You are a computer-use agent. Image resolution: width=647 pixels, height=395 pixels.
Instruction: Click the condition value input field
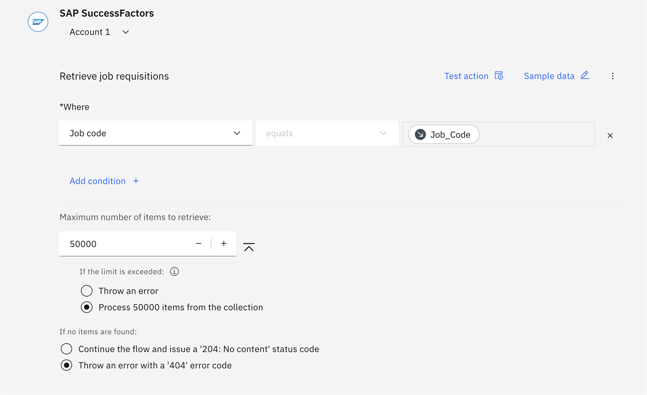point(499,134)
